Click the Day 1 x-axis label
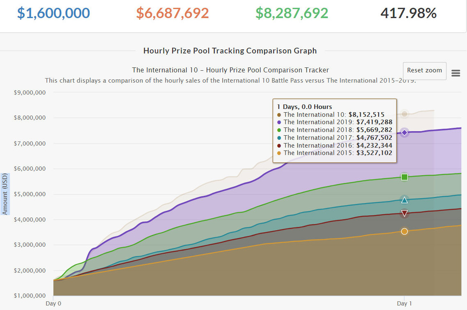This screenshot has height=310, width=467. 405,303
